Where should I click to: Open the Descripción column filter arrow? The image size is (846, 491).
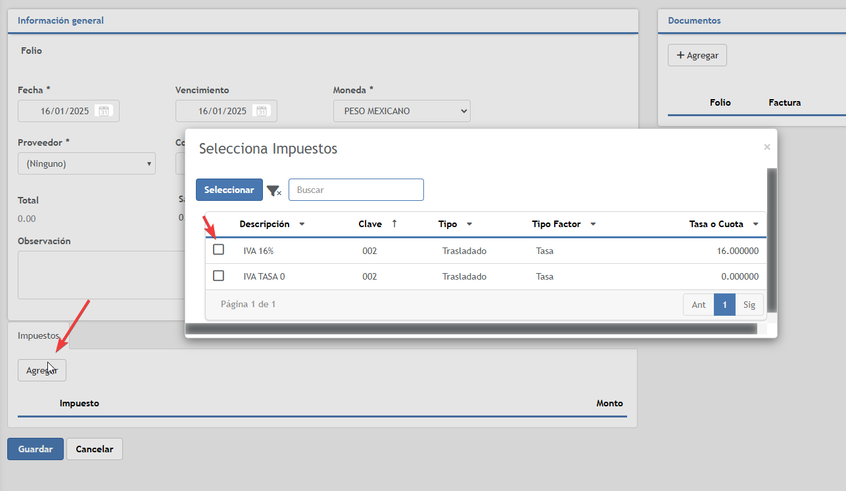pyautogui.click(x=302, y=224)
